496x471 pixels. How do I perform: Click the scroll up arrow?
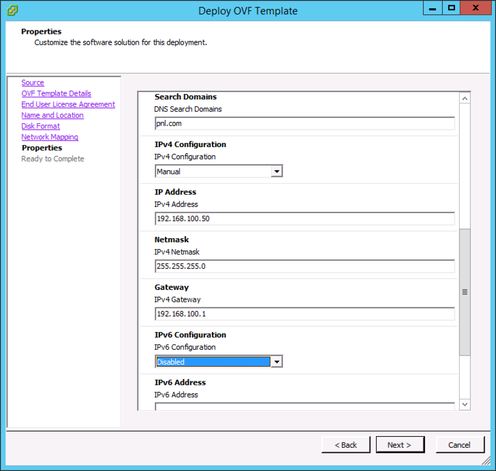(465, 98)
